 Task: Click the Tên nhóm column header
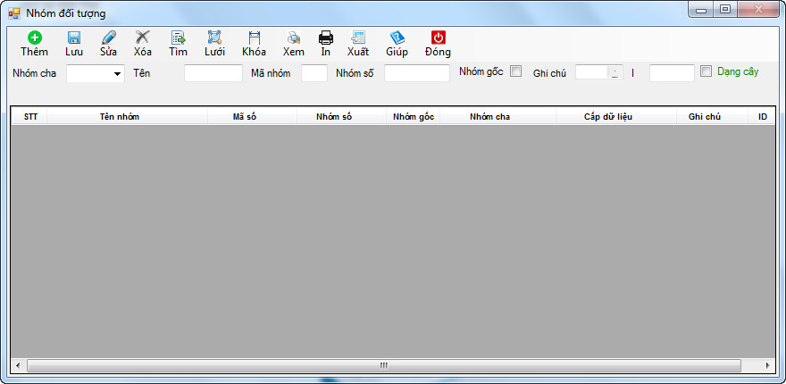pyautogui.click(x=128, y=117)
